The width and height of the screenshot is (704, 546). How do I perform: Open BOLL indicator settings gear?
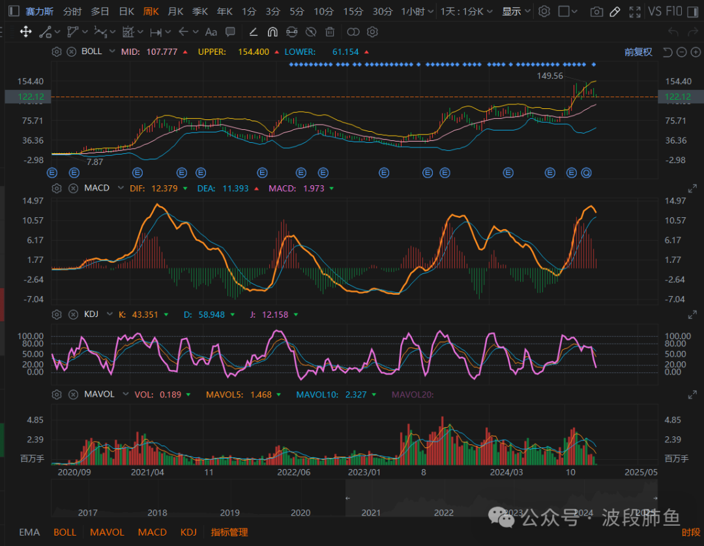pos(57,52)
